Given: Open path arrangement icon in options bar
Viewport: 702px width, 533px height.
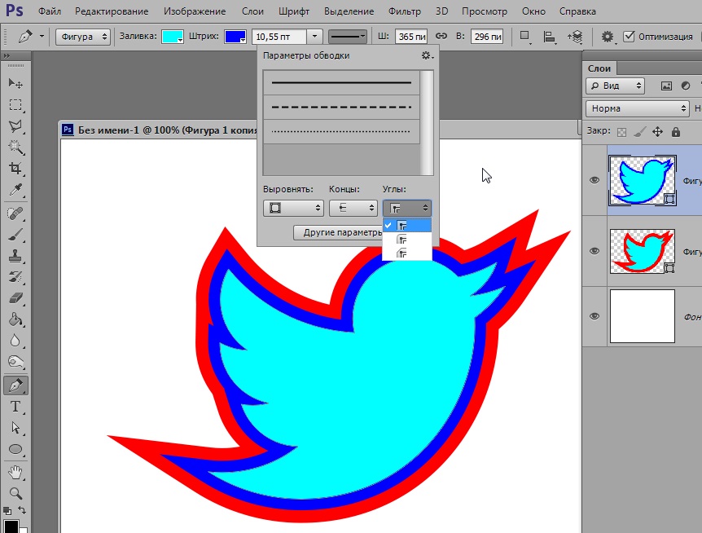Looking at the screenshot, I should click(575, 37).
